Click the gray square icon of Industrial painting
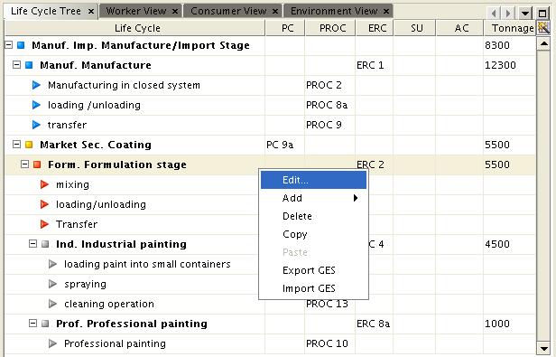The image size is (556, 357). pos(45,244)
